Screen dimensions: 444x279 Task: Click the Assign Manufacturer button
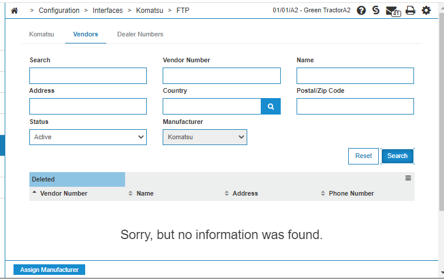(49, 270)
